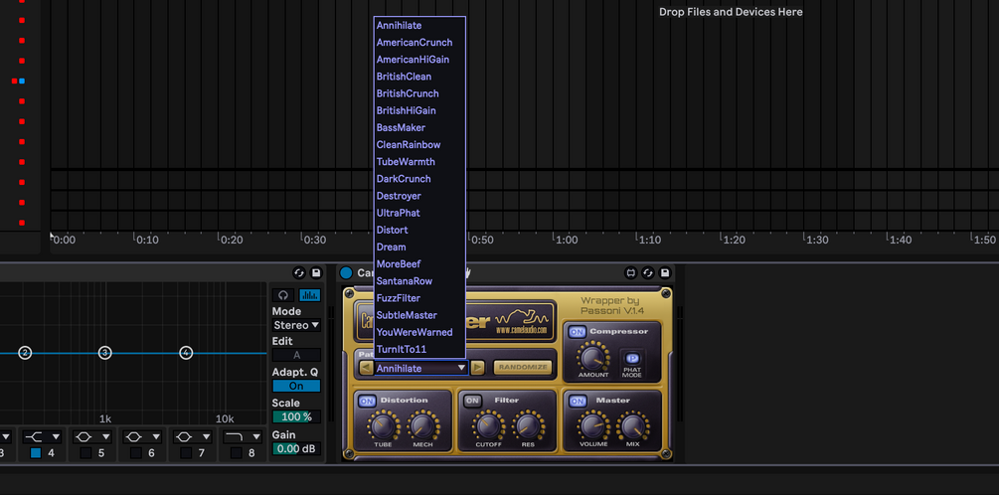Click the Tube distortion knob
The image size is (999, 495).
(x=383, y=426)
